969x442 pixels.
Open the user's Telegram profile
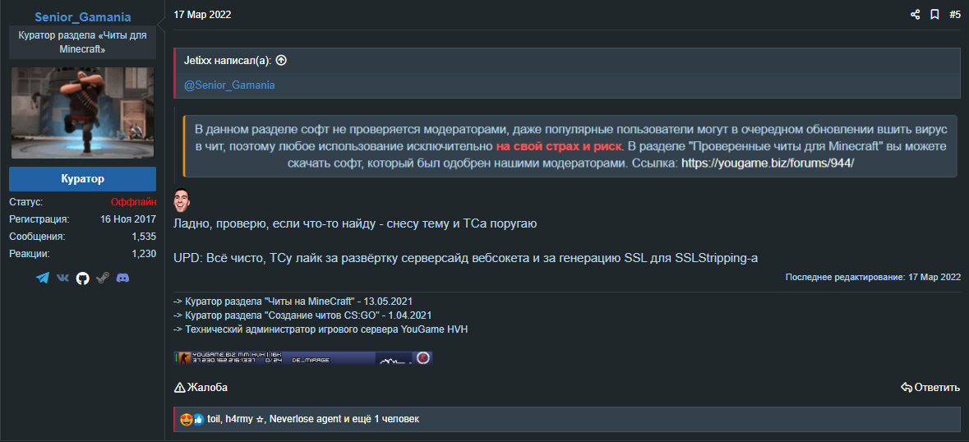pyautogui.click(x=43, y=279)
